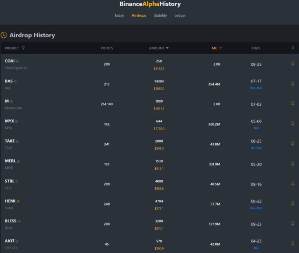This screenshot has height=253, width=299.
Task: Click the document icon next to BLESS
Action: (19, 222)
